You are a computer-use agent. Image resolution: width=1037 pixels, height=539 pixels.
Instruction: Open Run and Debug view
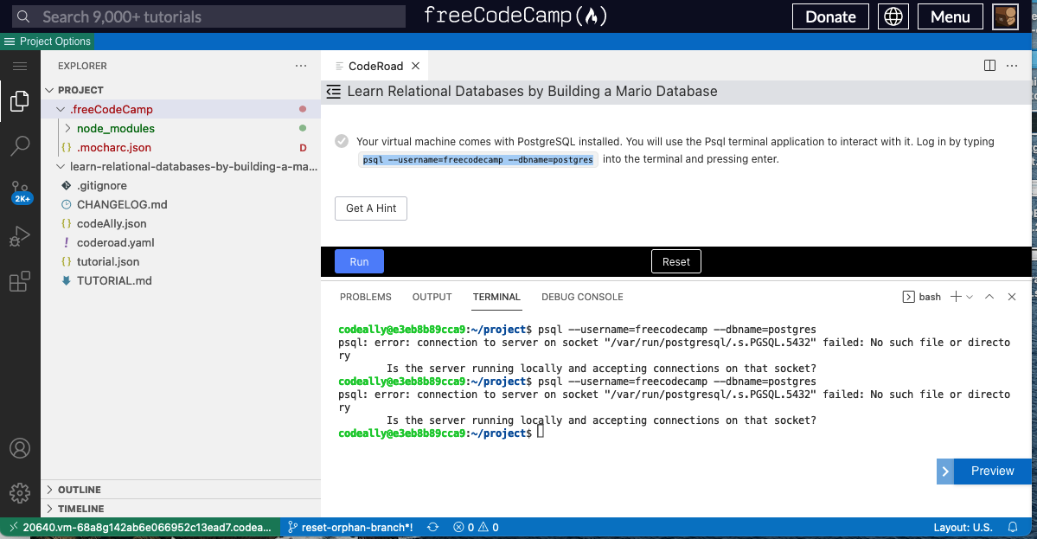20,236
